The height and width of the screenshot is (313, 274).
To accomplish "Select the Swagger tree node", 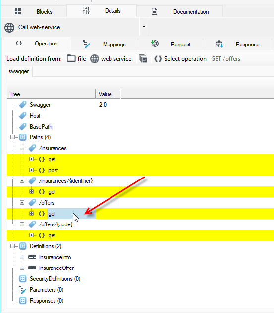I will click(40, 105).
